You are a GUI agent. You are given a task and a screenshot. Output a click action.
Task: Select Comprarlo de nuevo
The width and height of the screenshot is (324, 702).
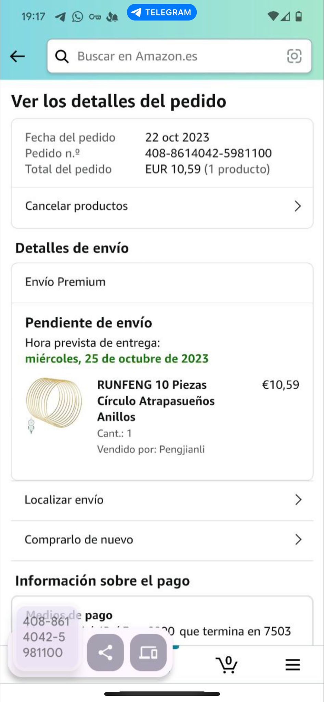click(x=79, y=540)
